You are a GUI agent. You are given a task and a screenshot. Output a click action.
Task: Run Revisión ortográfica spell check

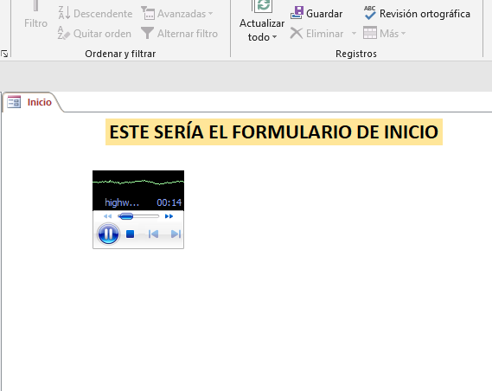tap(417, 14)
